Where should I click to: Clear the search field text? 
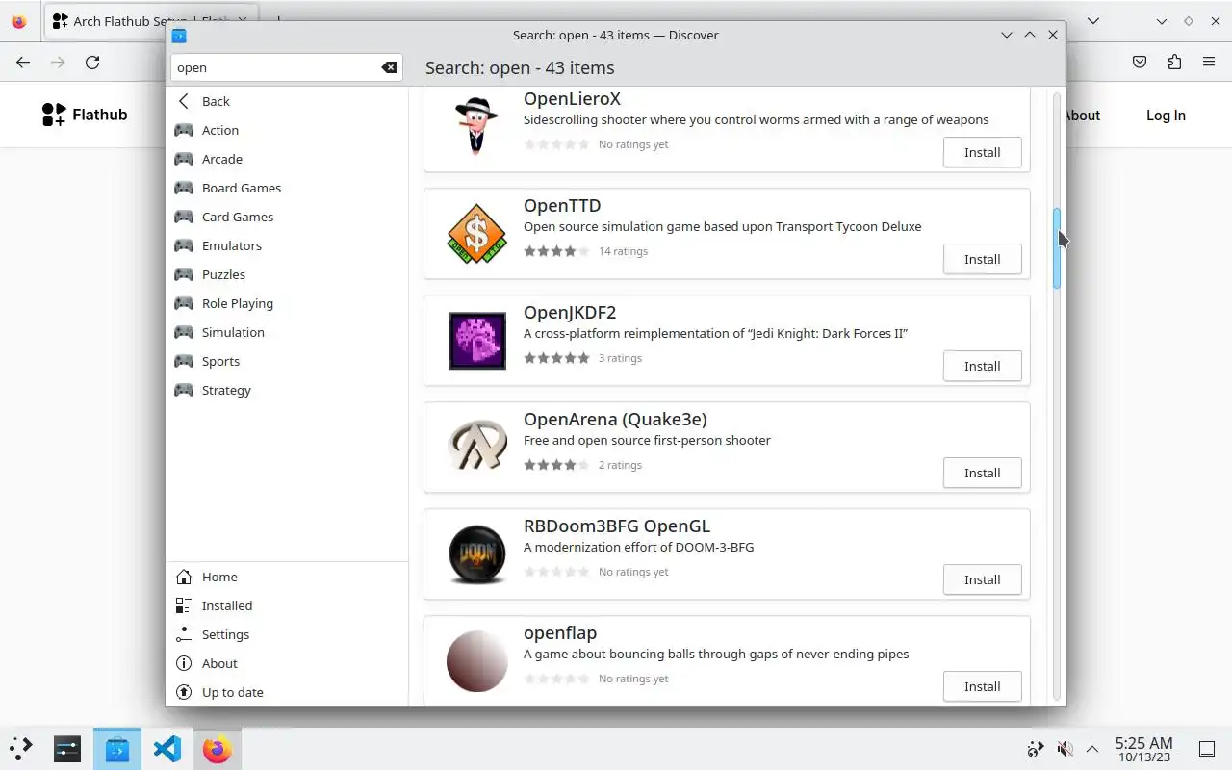click(389, 67)
